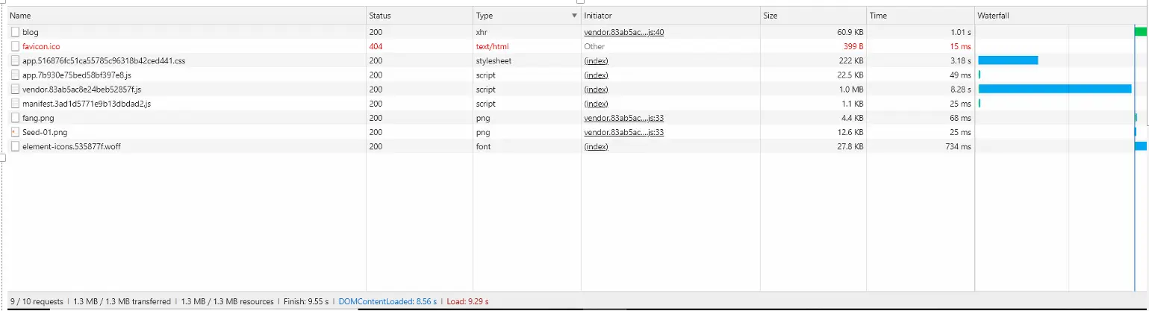This screenshot has width=1149, height=311.
Task: Click the green blog waterfall bar
Action: (x=1140, y=32)
